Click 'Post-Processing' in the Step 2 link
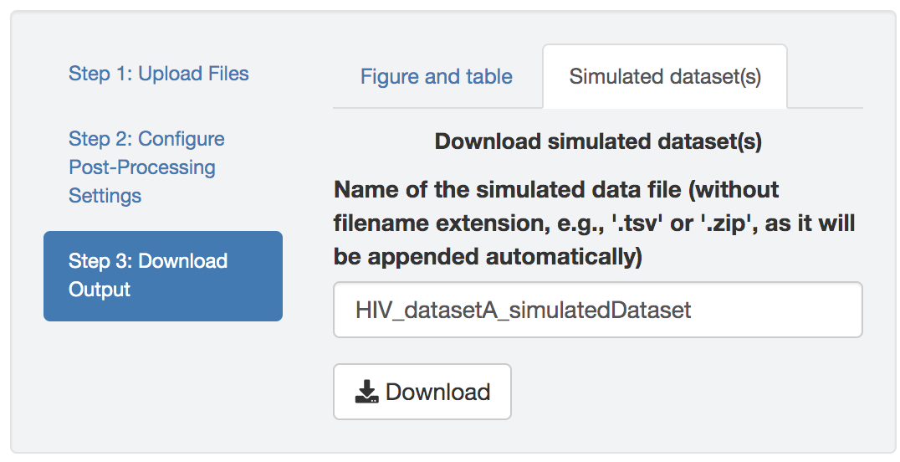Screen dimensions: 900x462 (142, 167)
